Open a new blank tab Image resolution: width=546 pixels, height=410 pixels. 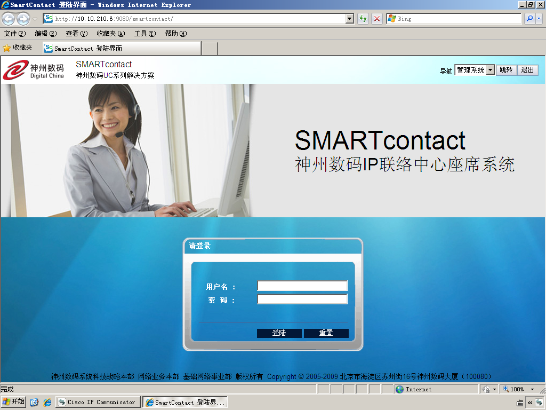[x=210, y=49]
